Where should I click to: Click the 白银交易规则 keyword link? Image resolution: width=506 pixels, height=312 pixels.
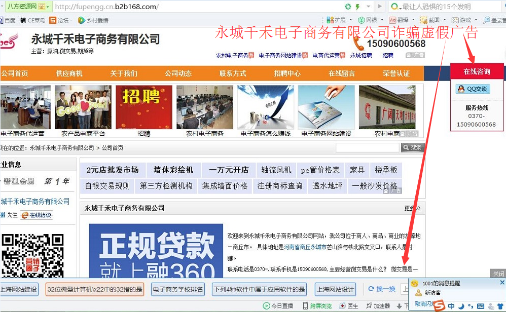pos(107,186)
